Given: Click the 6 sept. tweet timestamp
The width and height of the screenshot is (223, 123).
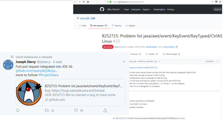Looking at the screenshot, I should [58, 62].
